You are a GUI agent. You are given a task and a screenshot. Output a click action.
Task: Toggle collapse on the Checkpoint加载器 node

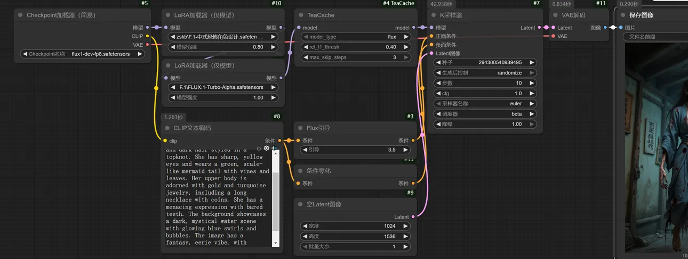(20, 15)
